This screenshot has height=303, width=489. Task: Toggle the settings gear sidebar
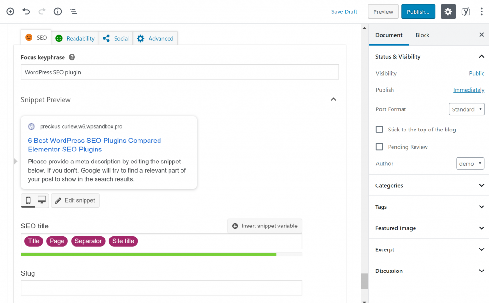[448, 12]
